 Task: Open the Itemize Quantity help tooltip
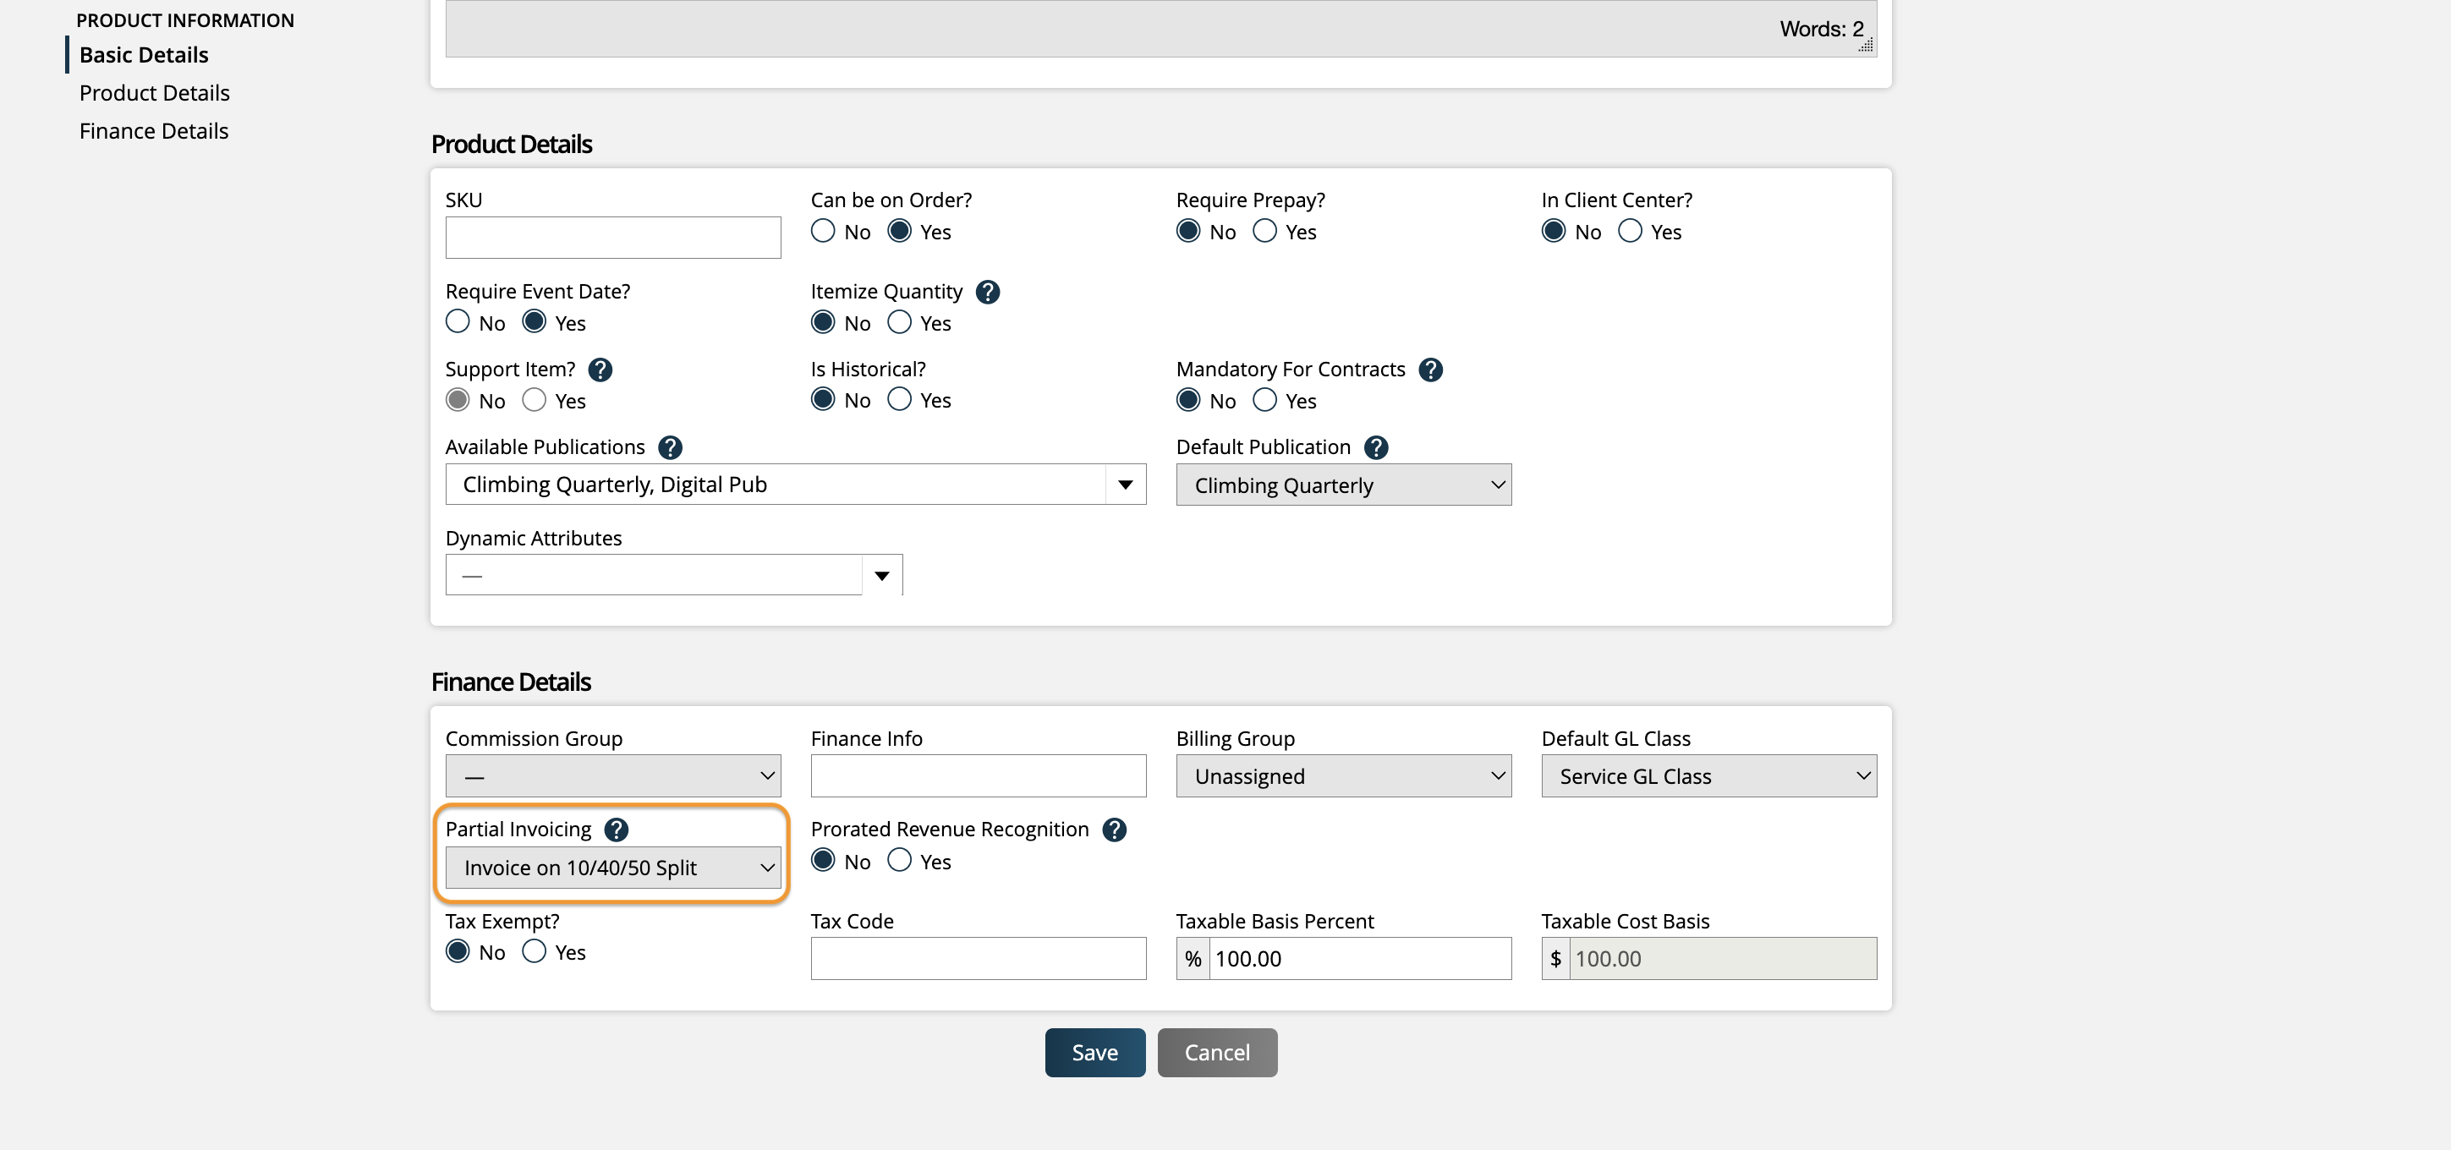tap(989, 292)
